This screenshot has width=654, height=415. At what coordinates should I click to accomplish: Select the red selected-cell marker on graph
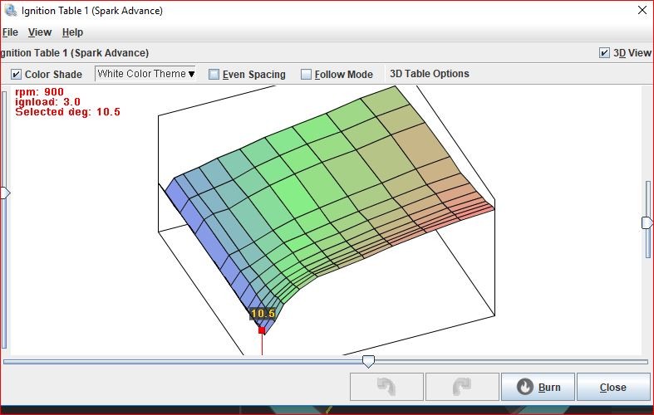coord(262,330)
